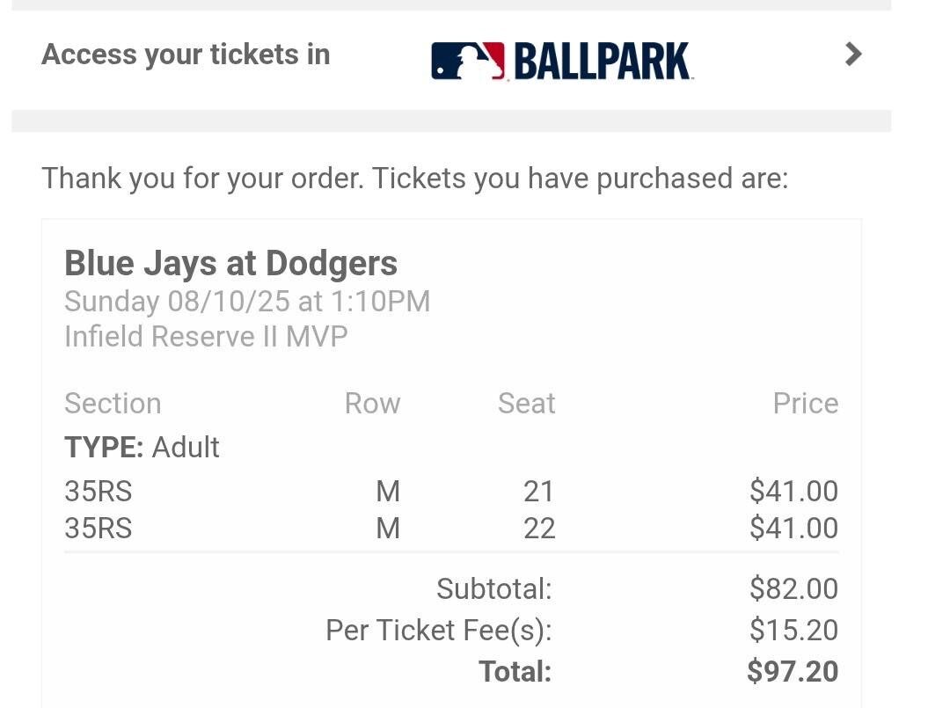Click the Section column header
The height and width of the screenshot is (708, 950).
(x=113, y=403)
